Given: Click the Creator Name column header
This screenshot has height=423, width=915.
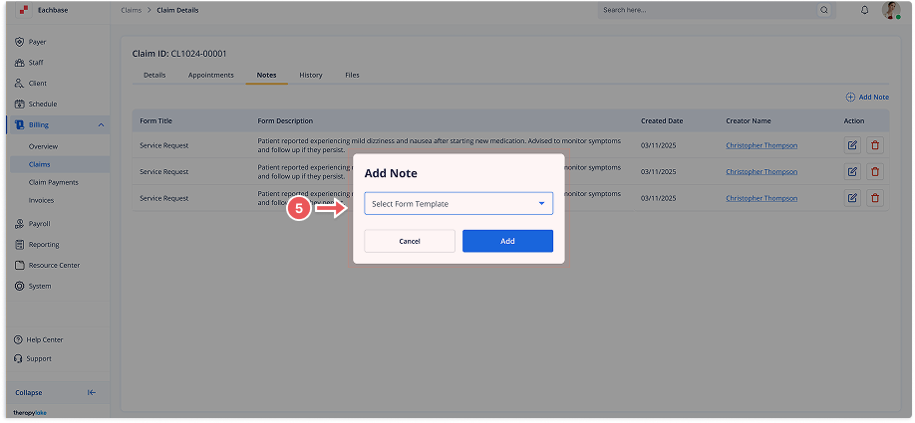Looking at the screenshot, I should (x=749, y=121).
